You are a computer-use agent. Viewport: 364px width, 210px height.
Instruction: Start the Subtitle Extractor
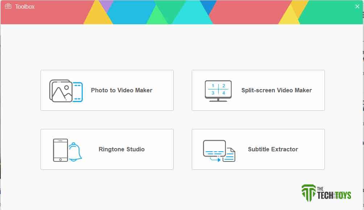pos(258,149)
